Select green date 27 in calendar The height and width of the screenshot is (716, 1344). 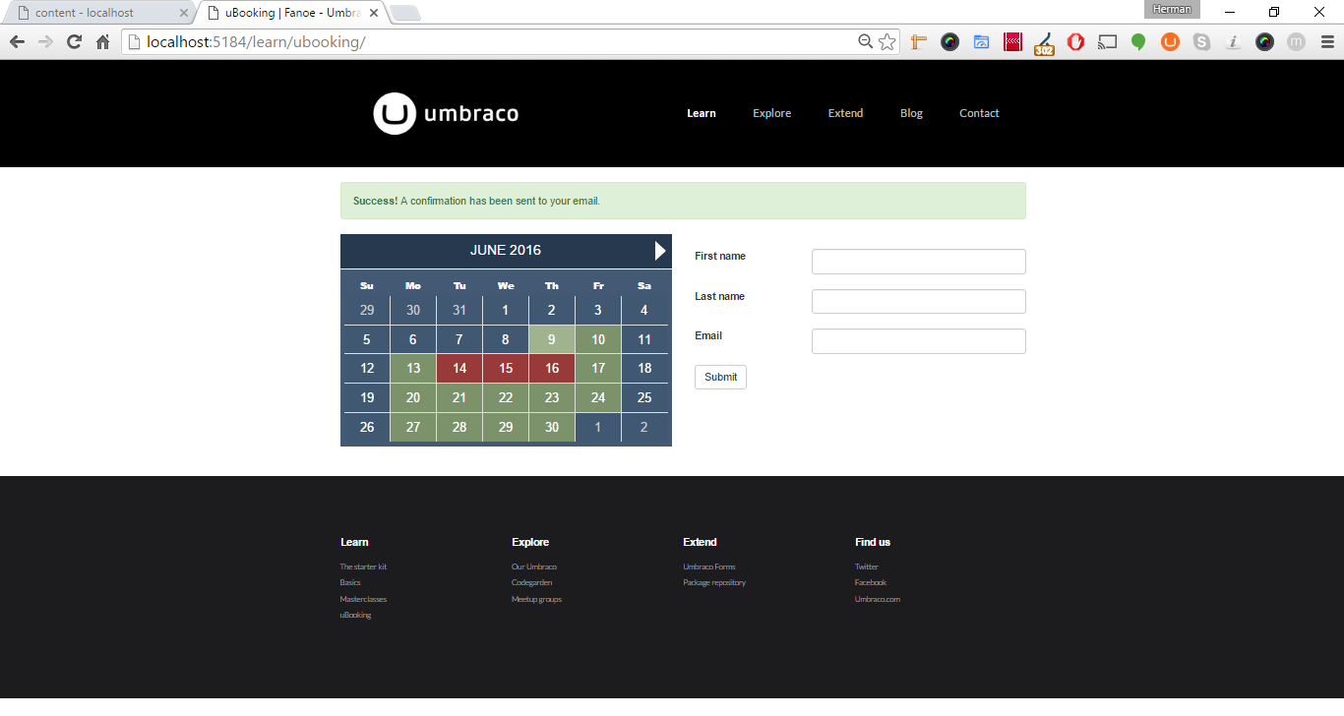pos(413,428)
